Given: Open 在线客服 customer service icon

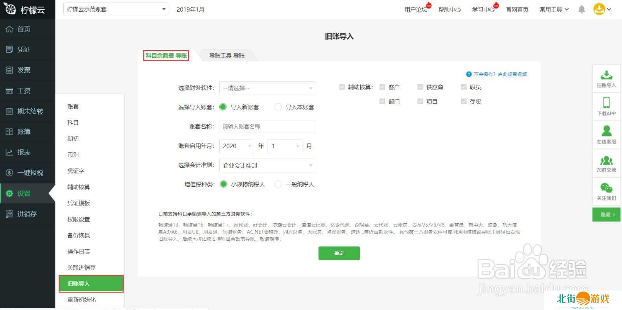Looking at the screenshot, I should pos(606,131).
